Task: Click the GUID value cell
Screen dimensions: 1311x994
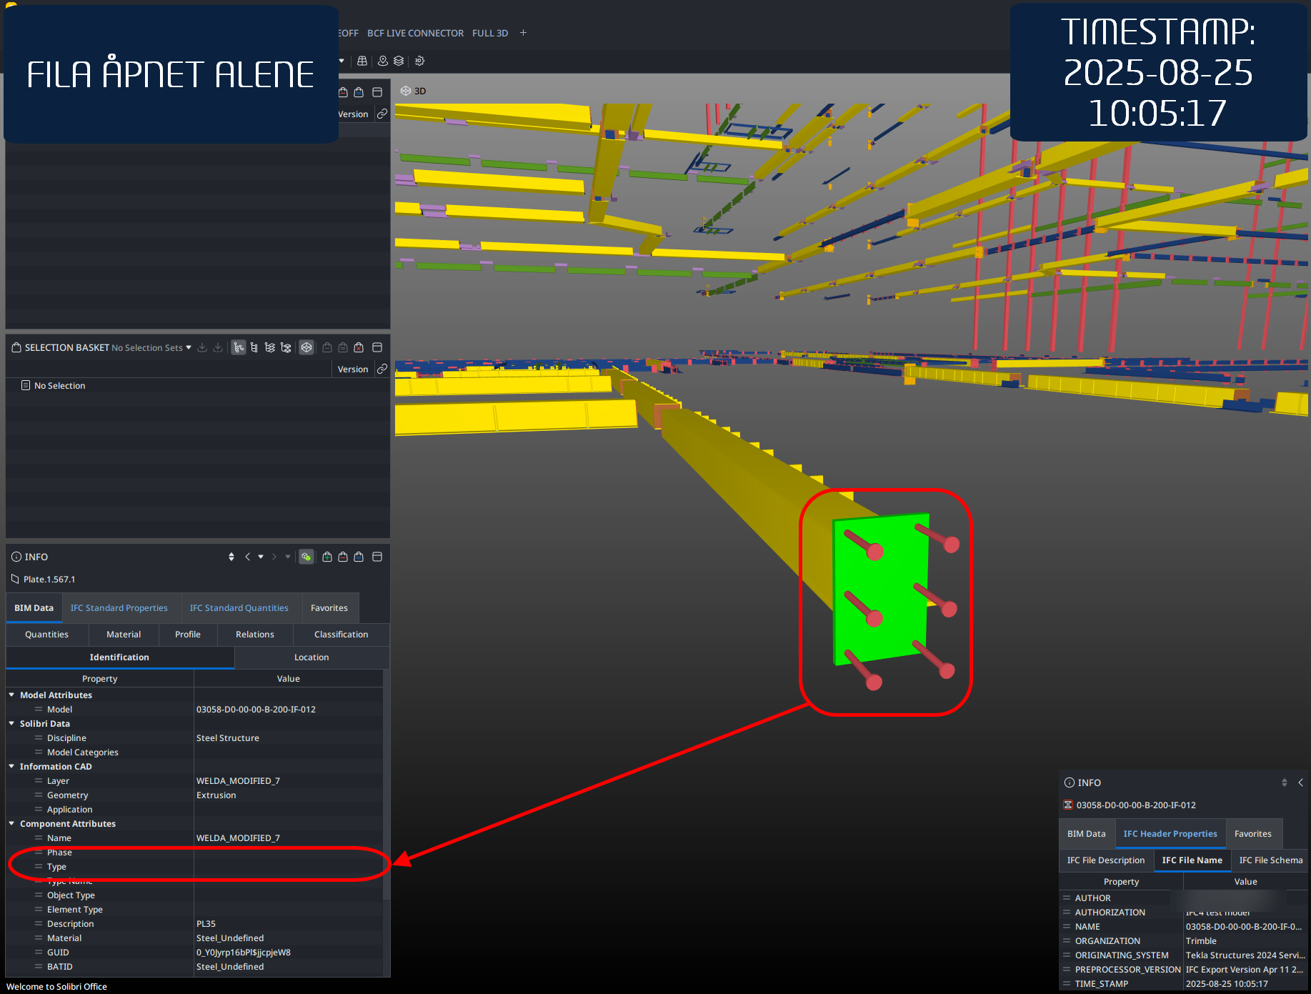Action: [x=289, y=953]
